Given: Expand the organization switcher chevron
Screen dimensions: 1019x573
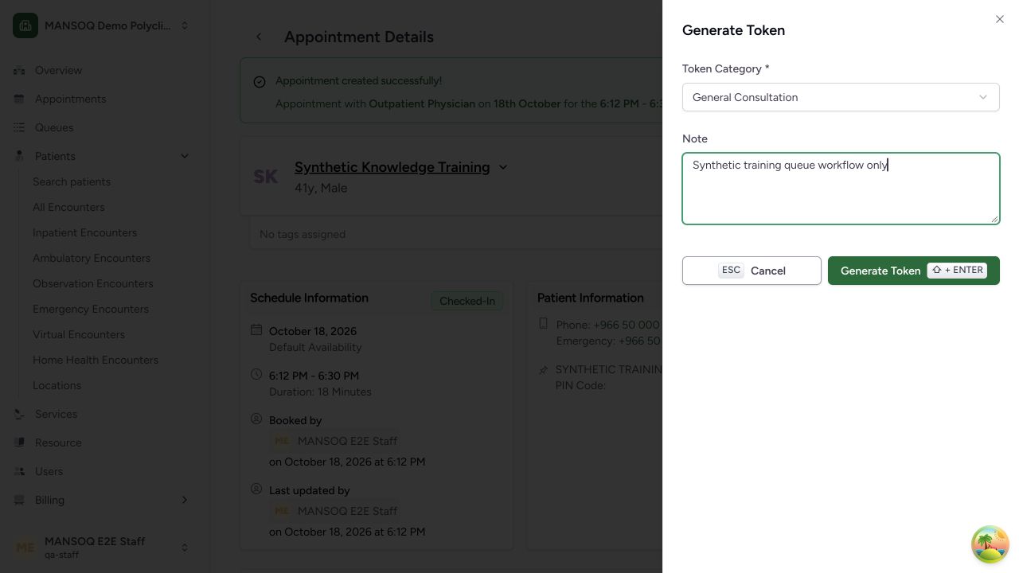Looking at the screenshot, I should coord(185,25).
